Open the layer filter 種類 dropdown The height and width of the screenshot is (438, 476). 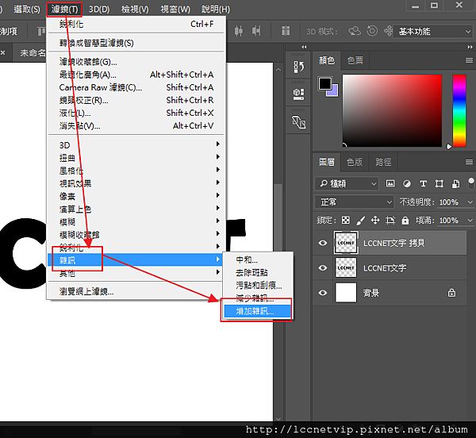347,183
